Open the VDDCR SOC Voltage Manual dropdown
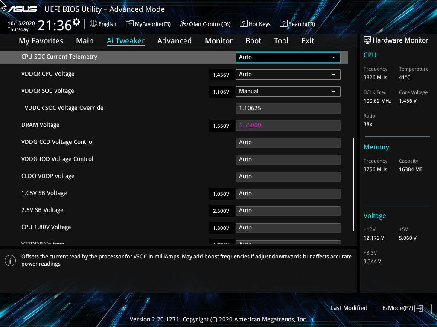 [x=288, y=92]
